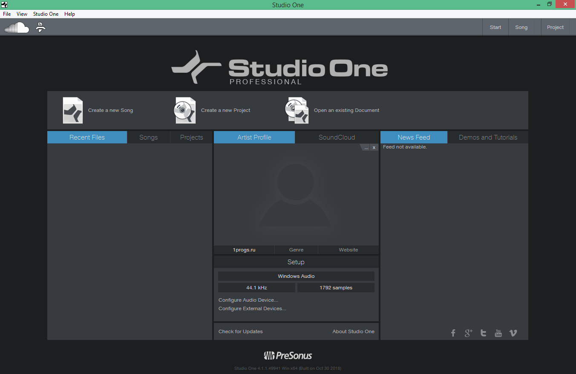
Task: Click the PreSonus Exchange toolbar icon
Action: point(40,27)
